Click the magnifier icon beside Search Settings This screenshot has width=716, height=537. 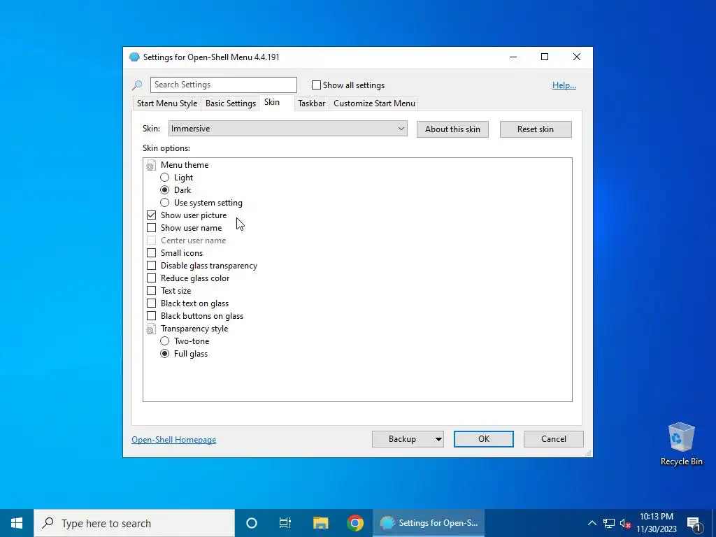[x=137, y=85]
